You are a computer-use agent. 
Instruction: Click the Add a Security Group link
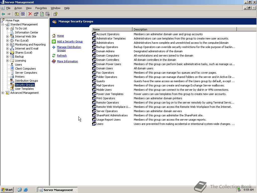(70, 41)
